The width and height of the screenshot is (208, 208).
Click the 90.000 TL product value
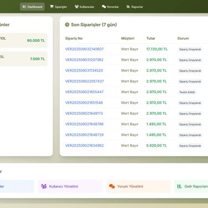click(36, 40)
